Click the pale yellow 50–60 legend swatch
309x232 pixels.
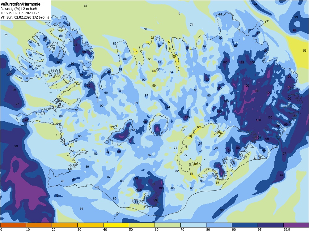tap(142, 225)
